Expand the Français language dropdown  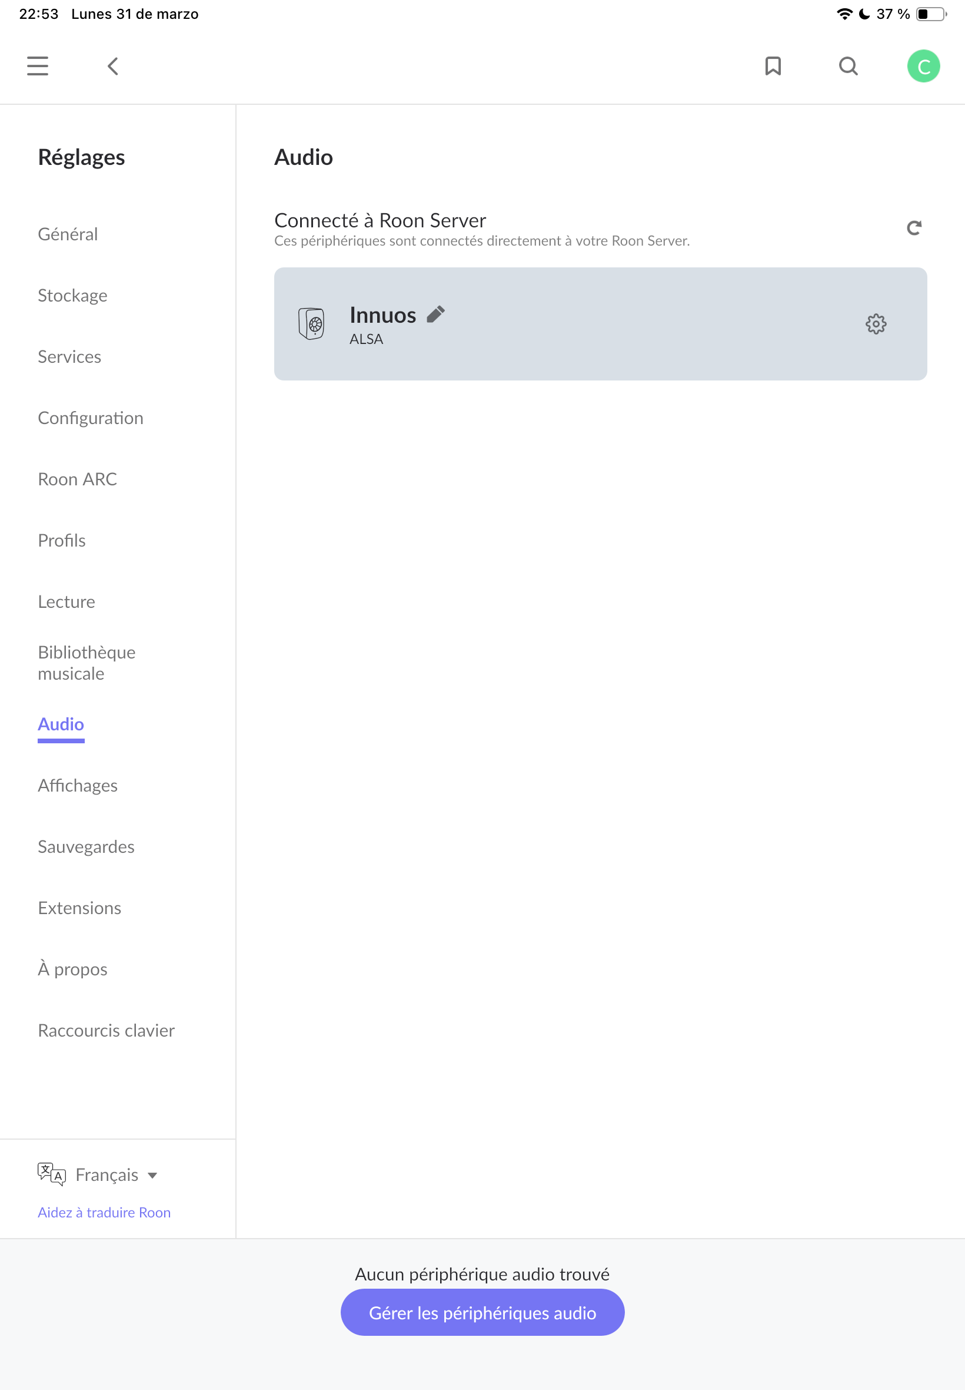pyautogui.click(x=116, y=1174)
